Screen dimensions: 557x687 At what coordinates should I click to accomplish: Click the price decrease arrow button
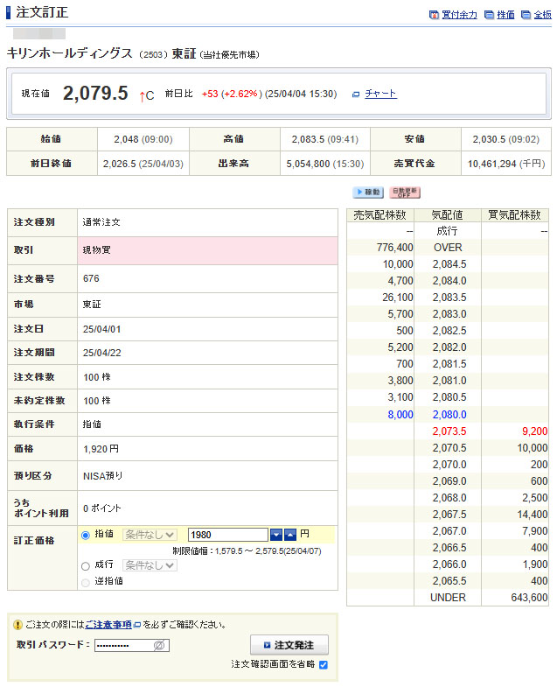click(276, 535)
